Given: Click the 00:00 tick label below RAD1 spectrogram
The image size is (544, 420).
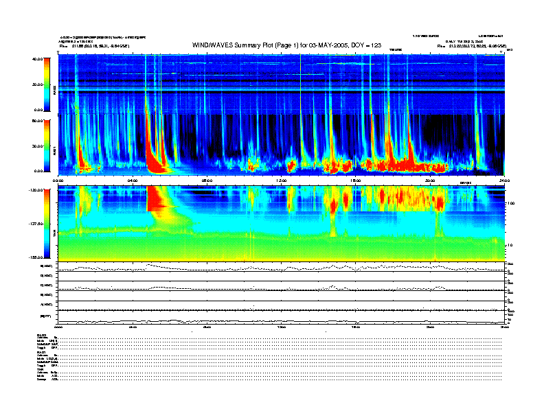Looking at the screenshot, I should [58, 180].
